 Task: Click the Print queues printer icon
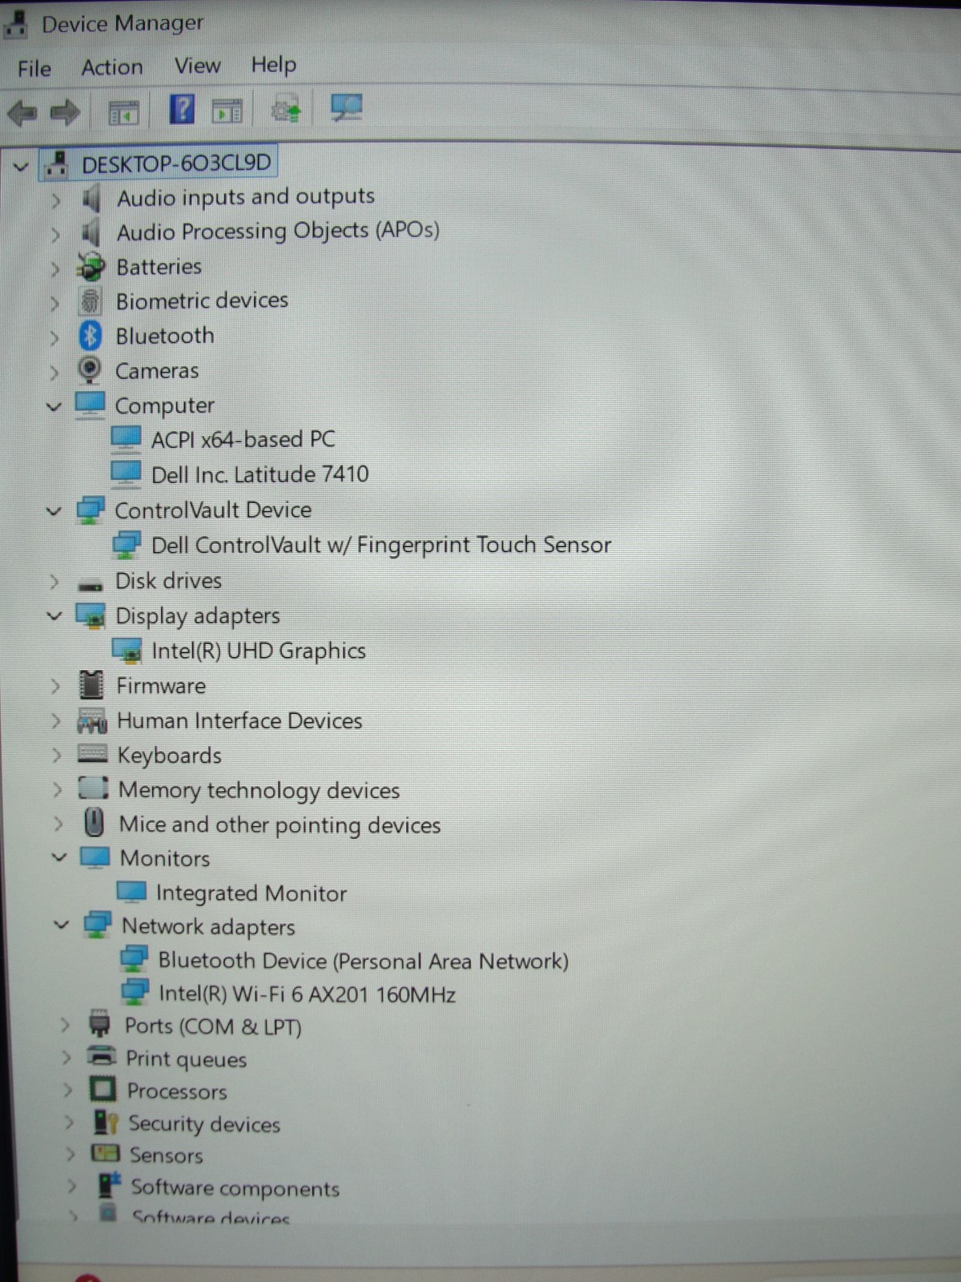click(x=101, y=1056)
